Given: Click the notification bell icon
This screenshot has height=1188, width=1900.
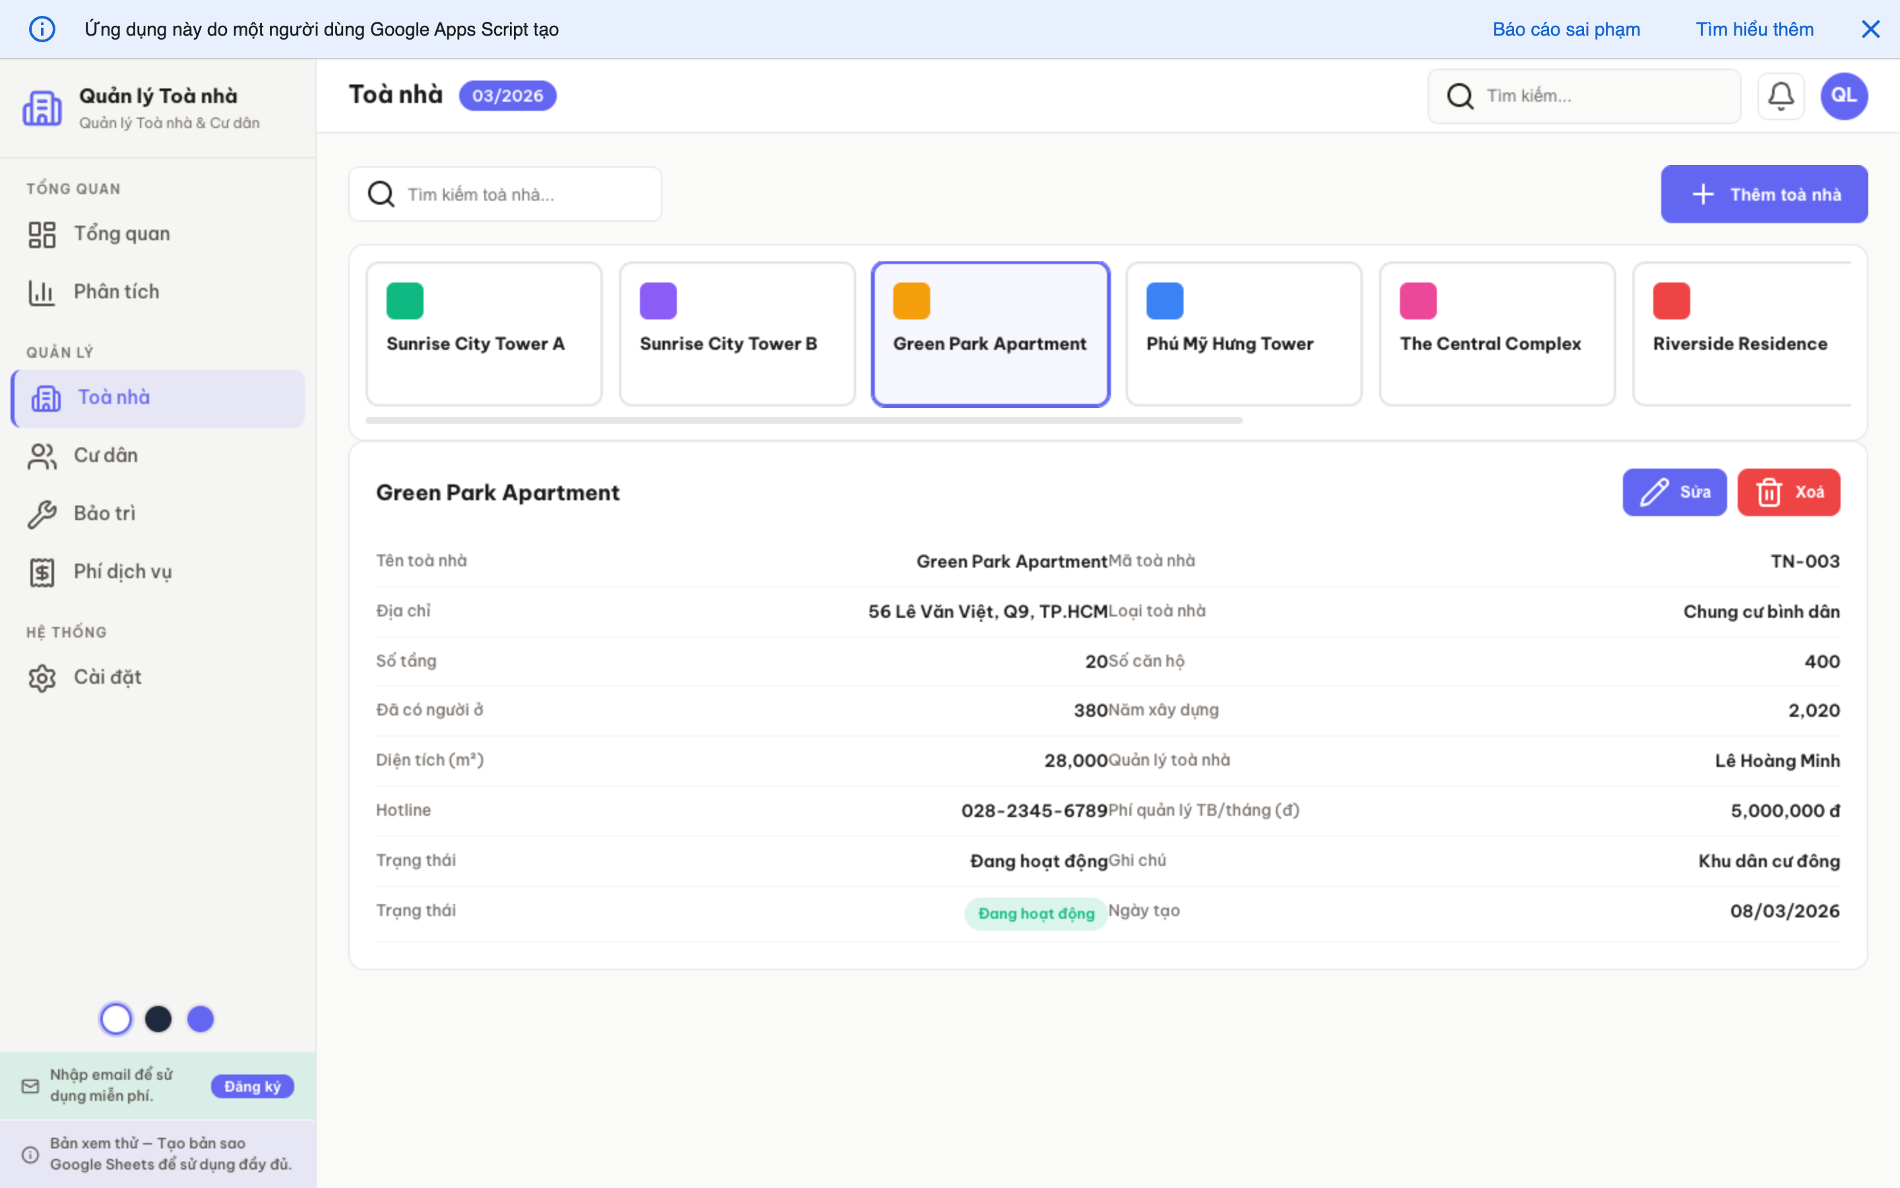Looking at the screenshot, I should coord(1780,96).
